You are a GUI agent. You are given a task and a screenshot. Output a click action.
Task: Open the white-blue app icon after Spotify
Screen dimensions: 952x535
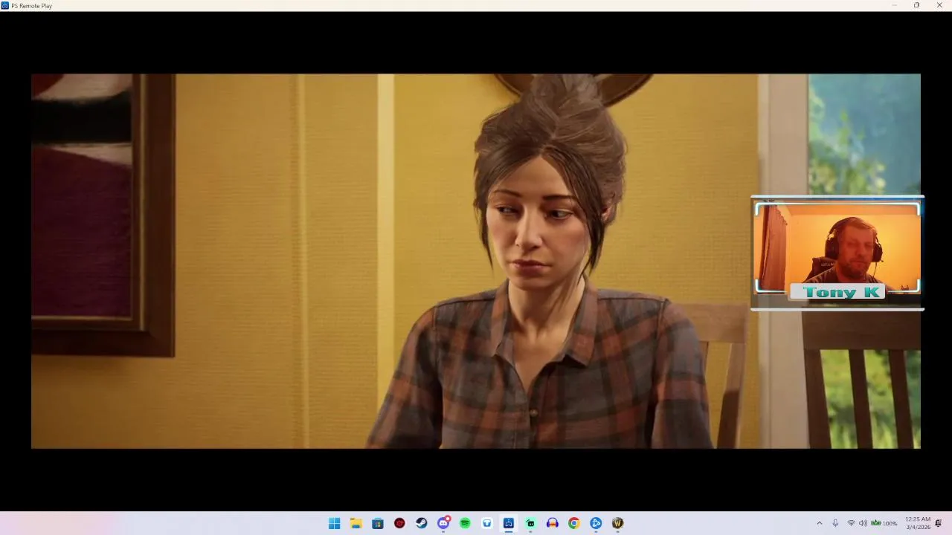[x=487, y=523]
